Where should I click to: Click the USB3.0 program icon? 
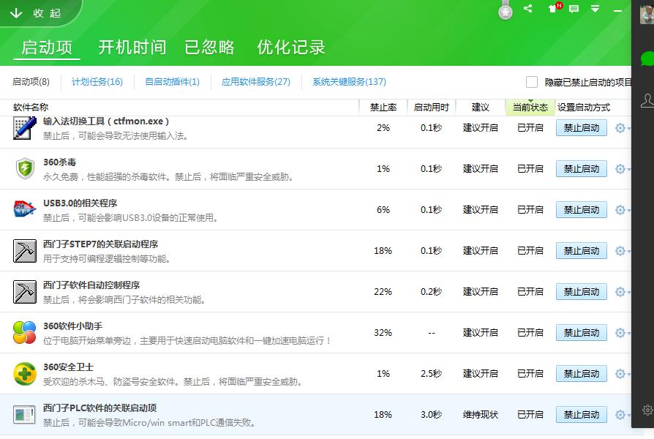coord(25,209)
